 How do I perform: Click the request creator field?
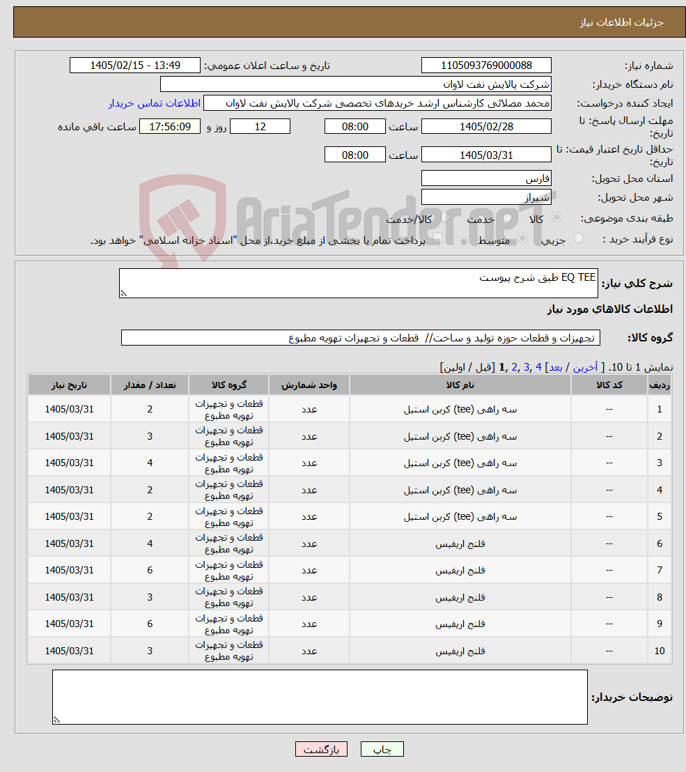click(377, 103)
